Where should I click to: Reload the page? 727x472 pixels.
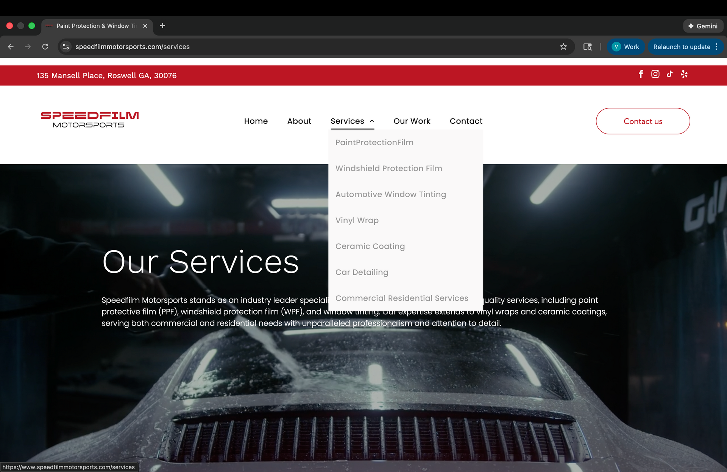[45, 47]
